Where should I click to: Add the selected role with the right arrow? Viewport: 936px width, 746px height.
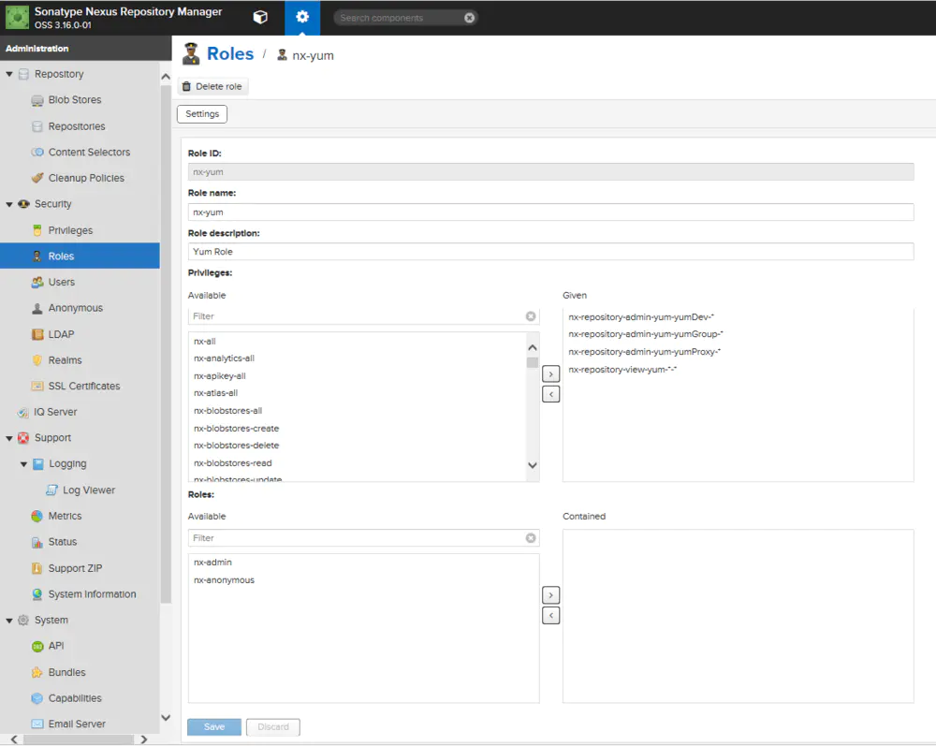[x=550, y=595]
